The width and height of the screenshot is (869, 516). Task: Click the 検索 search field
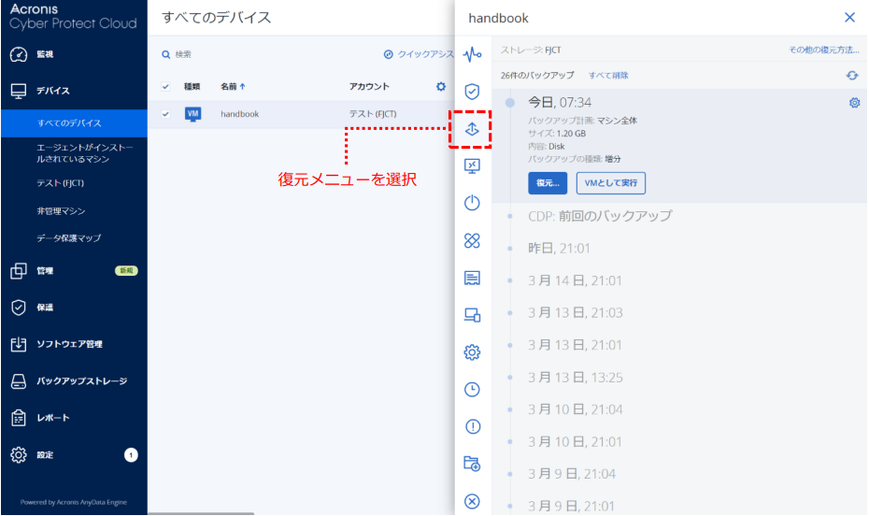click(x=262, y=55)
